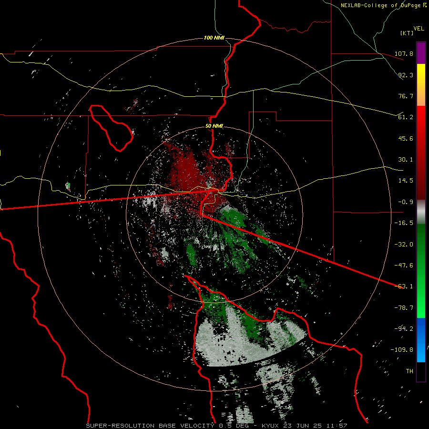Click the purple segment of the color bar
Screen dimensions: 429x429
point(421,53)
